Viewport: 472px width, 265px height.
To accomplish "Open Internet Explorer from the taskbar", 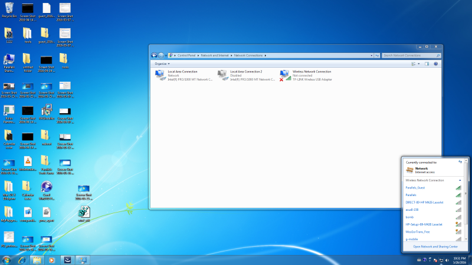I will (x=22, y=260).
